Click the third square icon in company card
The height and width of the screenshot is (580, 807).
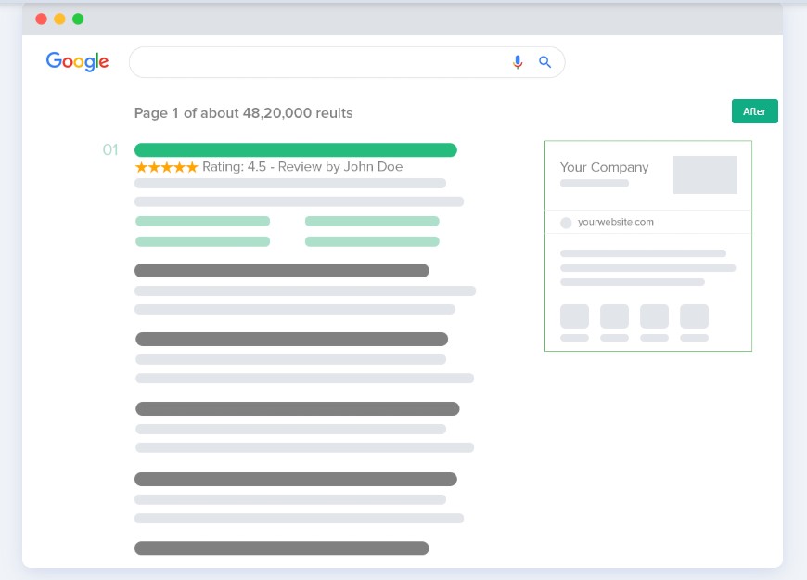click(x=654, y=316)
